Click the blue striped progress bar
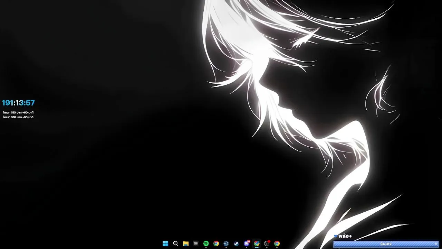 (x=386, y=244)
